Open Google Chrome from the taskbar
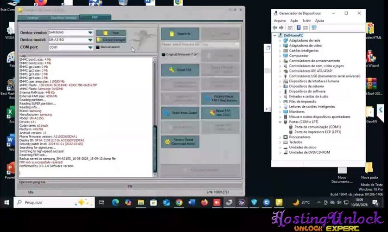The image size is (388, 232). pos(179,202)
